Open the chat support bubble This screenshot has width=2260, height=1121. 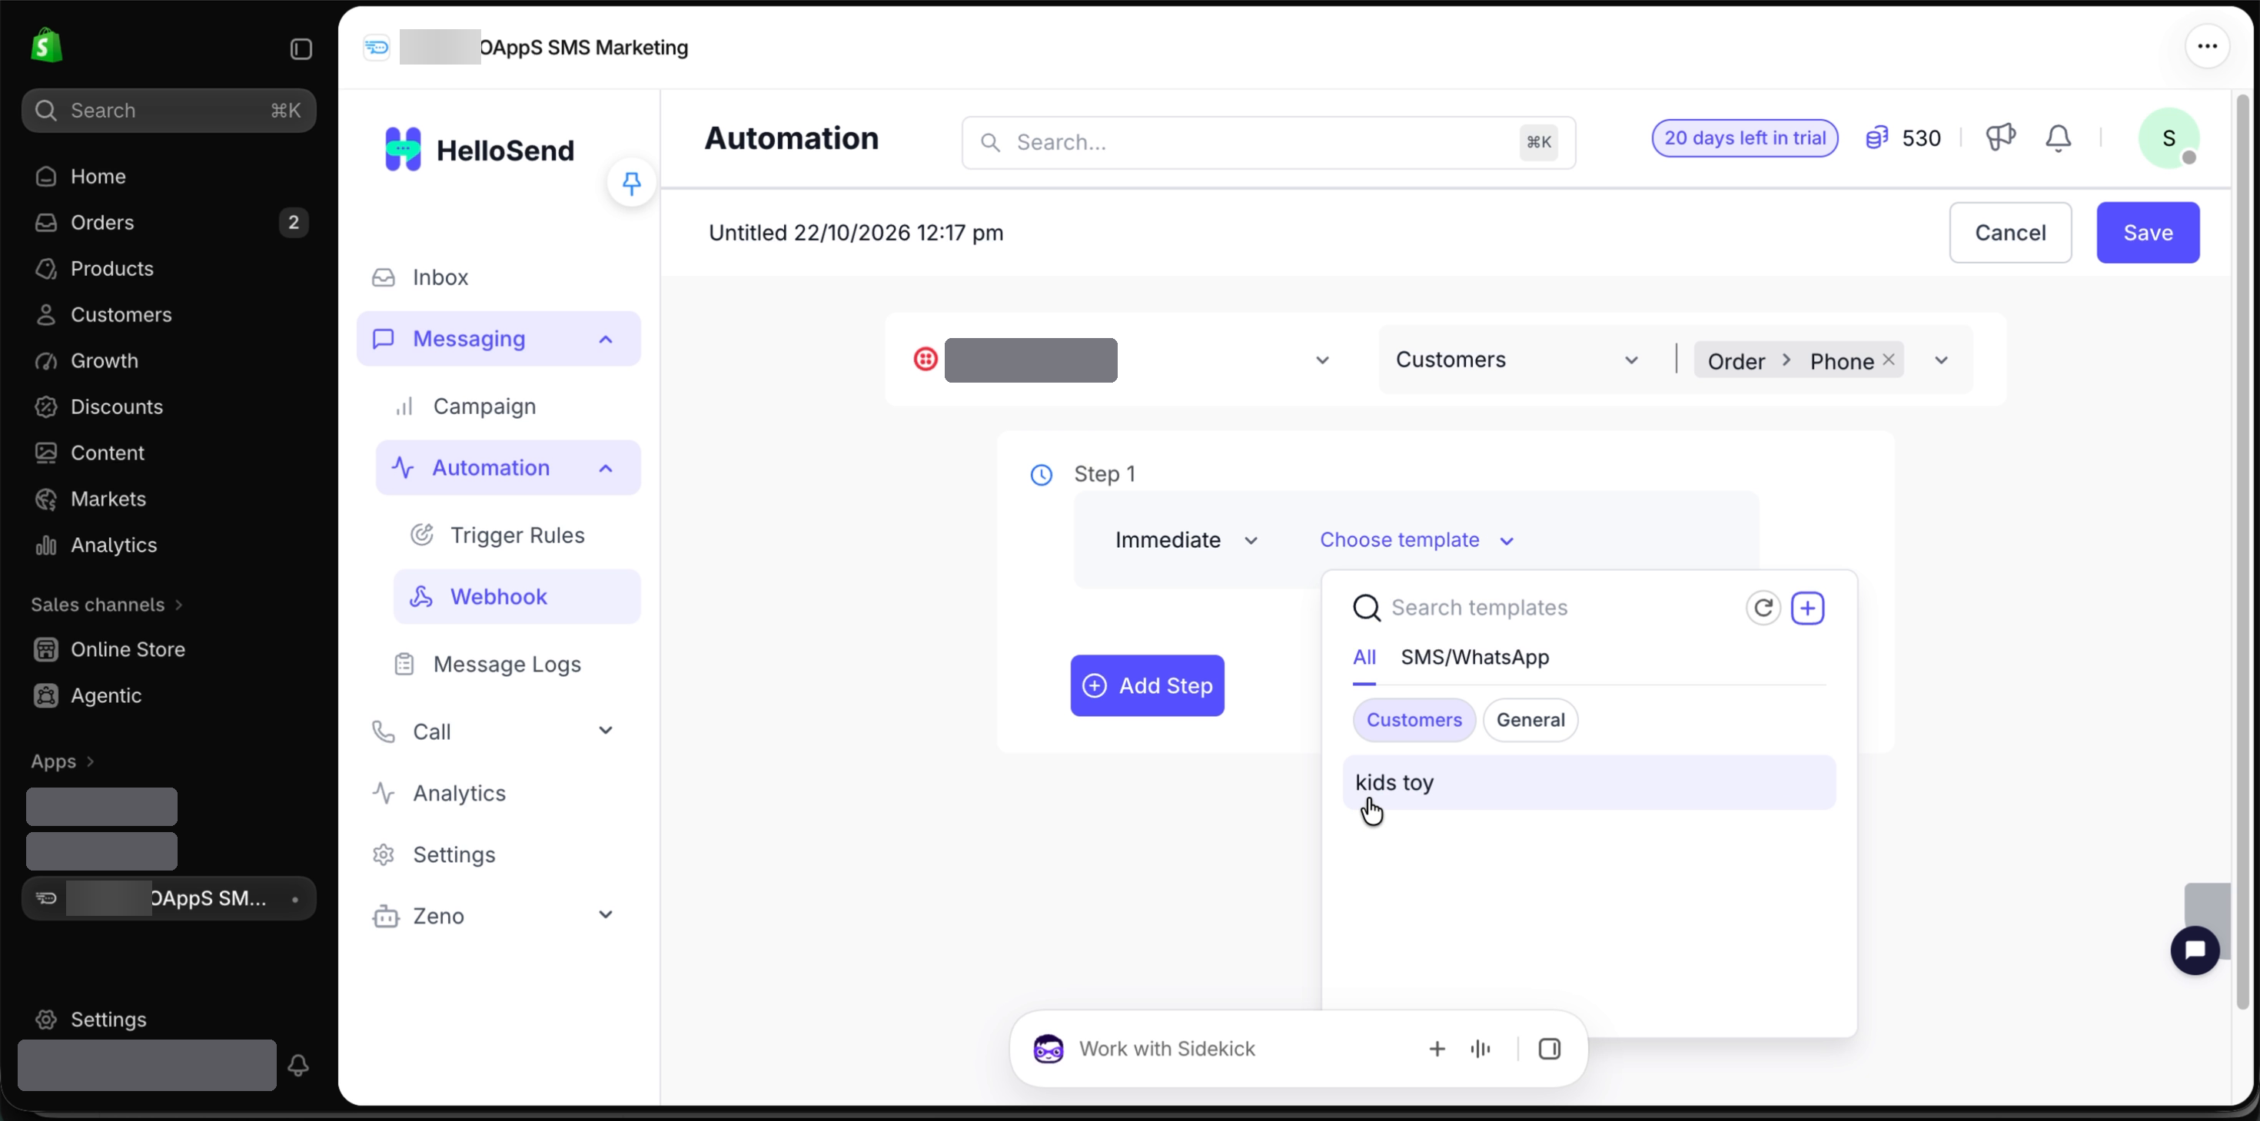click(x=2194, y=950)
